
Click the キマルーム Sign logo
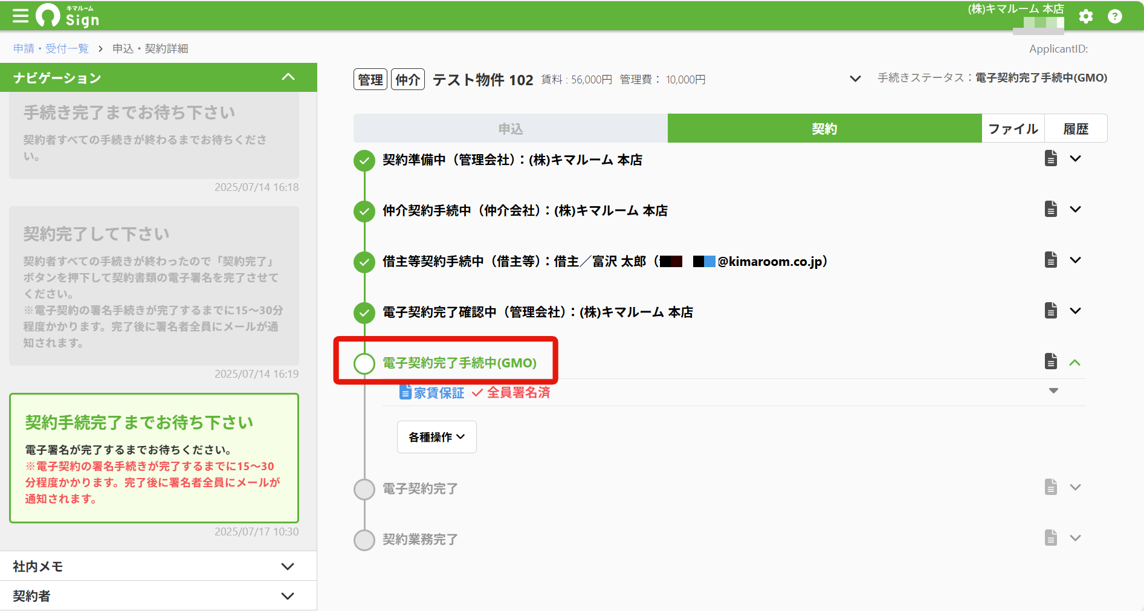67,16
